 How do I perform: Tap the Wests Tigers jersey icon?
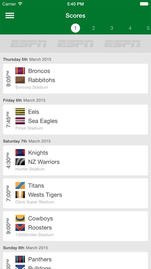(20, 194)
